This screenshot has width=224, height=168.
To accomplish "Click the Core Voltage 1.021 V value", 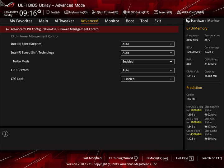I will (209, 52).
